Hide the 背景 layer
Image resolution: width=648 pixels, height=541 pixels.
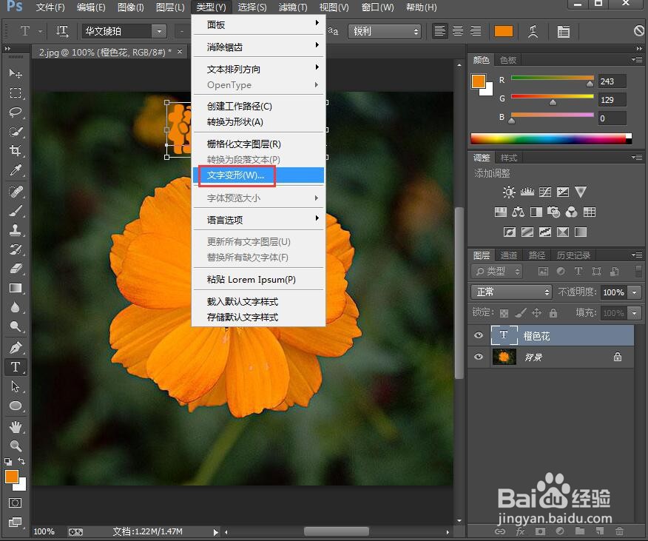click(479, 357)
